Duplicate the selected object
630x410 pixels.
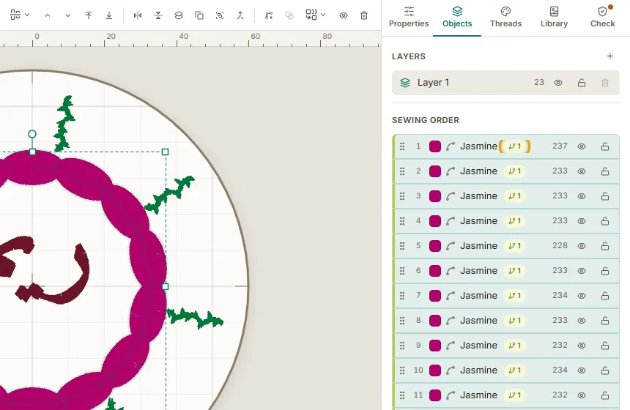199,15
